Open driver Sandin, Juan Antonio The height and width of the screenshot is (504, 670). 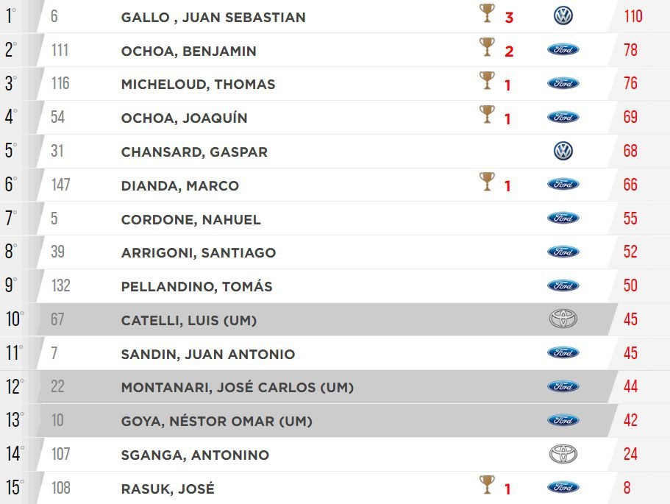(x=207, y=354)
